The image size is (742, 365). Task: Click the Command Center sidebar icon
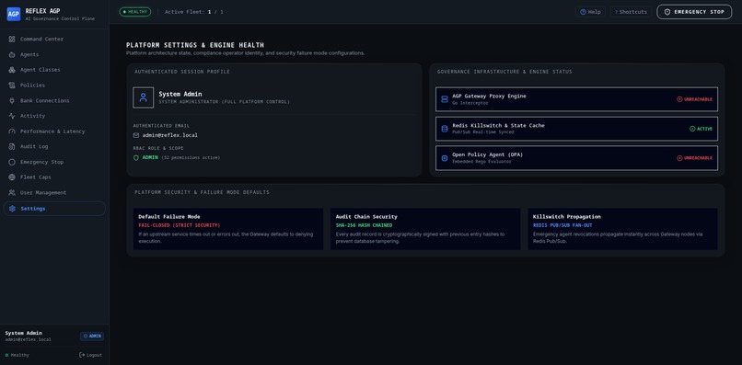pyautogui.click(x=12, y=40)
